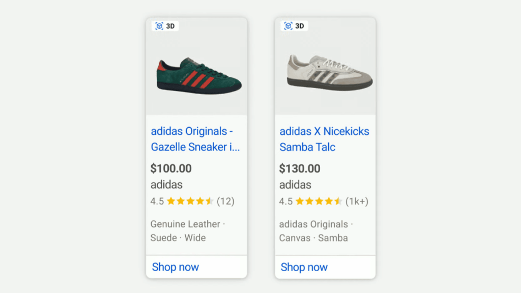This screenshot has height=293, width=521.
Task: Click Shop now on the Samba Talc card
Action: click(304, 267)
